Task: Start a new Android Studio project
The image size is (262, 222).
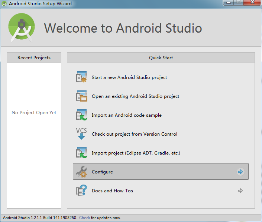Action: tap(129, 77)
